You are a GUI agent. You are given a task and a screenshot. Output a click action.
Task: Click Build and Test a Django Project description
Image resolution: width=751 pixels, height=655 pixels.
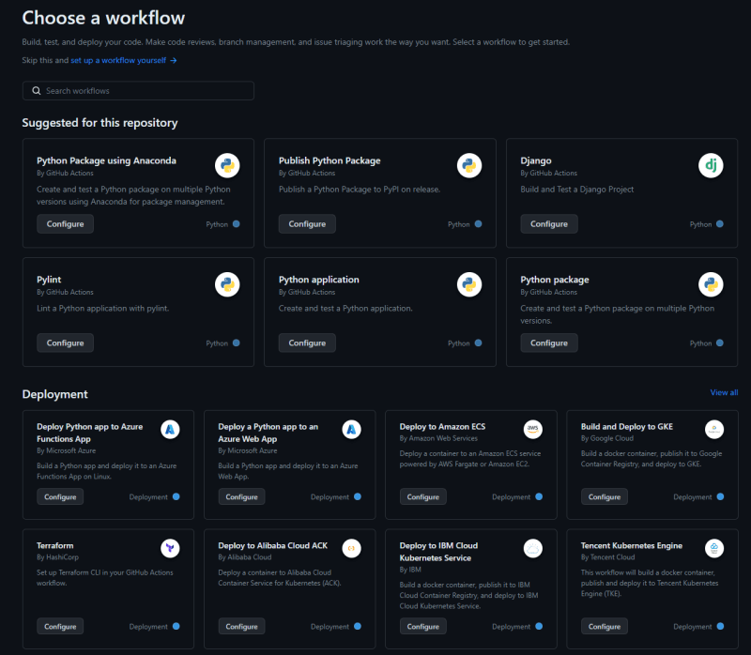click(577, 190)
